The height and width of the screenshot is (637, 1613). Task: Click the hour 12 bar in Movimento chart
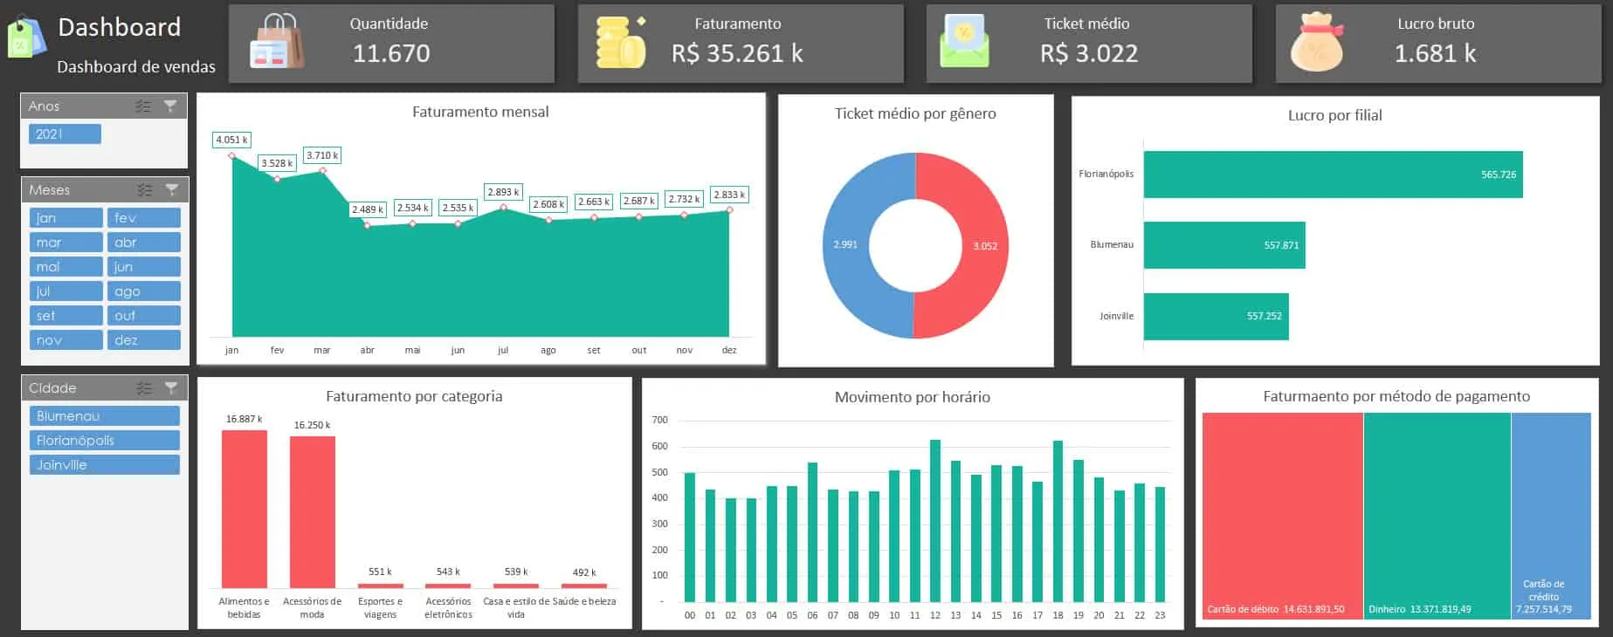[935, 521]
